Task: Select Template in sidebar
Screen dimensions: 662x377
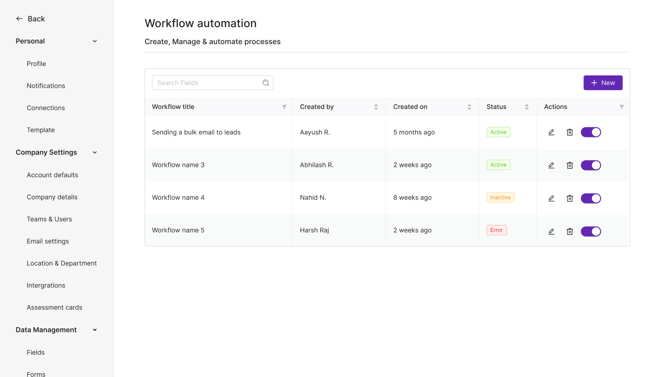Action: coord(41,130)
